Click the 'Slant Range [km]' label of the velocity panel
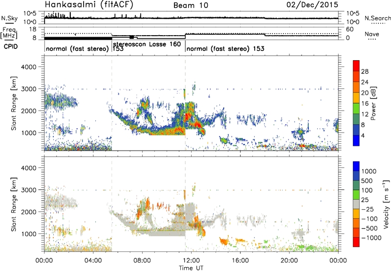Screen dimensions: 391x271 tap(14, 204)
